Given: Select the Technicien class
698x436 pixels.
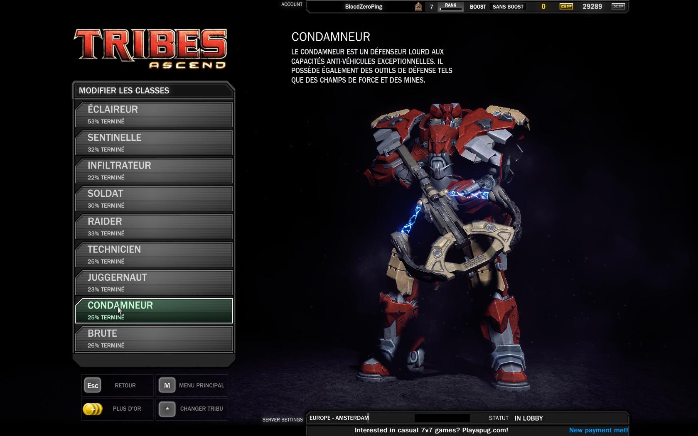Looking at the screenshot, I should coord(154,255).
